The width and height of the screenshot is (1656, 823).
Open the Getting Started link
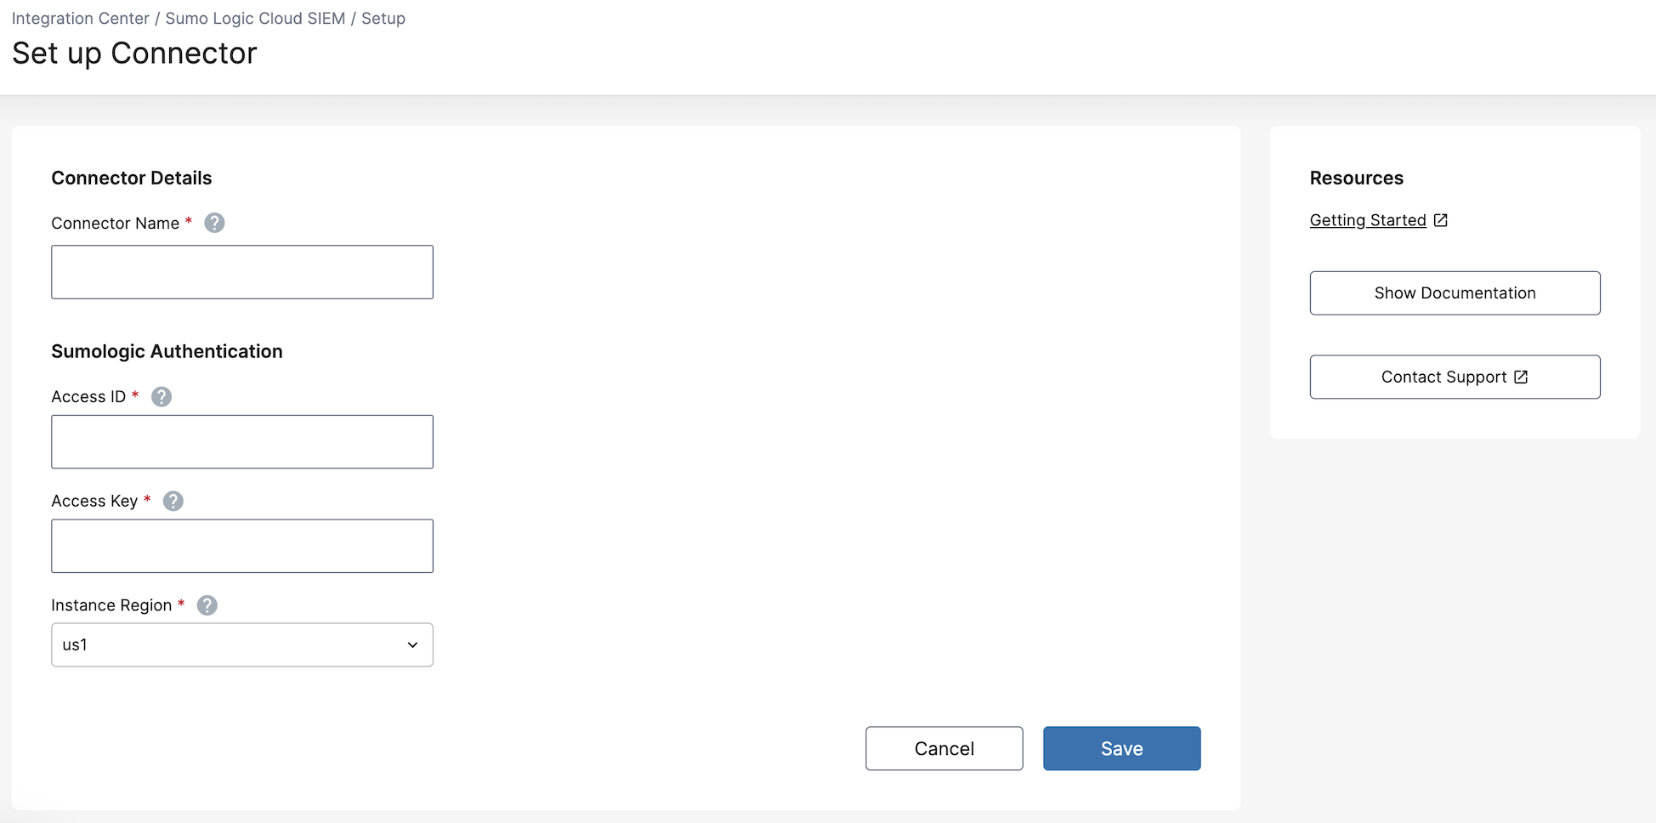[x=1367, y=220]
